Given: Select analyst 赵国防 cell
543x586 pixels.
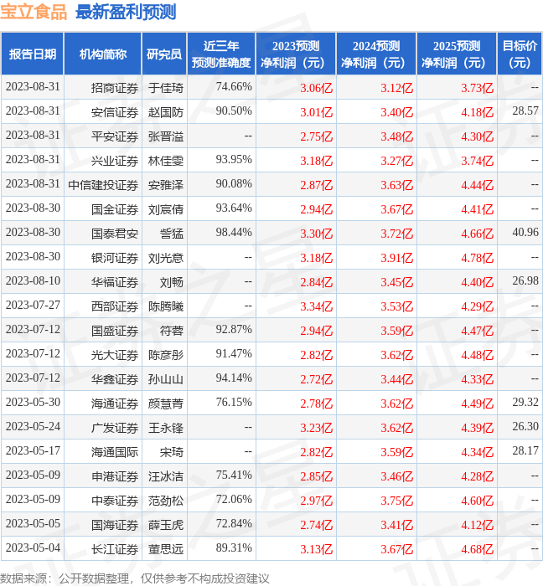Looking at the screenshot, I should tap(166, 112).
